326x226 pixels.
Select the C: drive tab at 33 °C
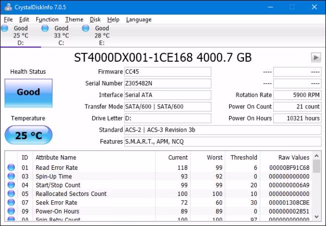click(x=61, y=35)
